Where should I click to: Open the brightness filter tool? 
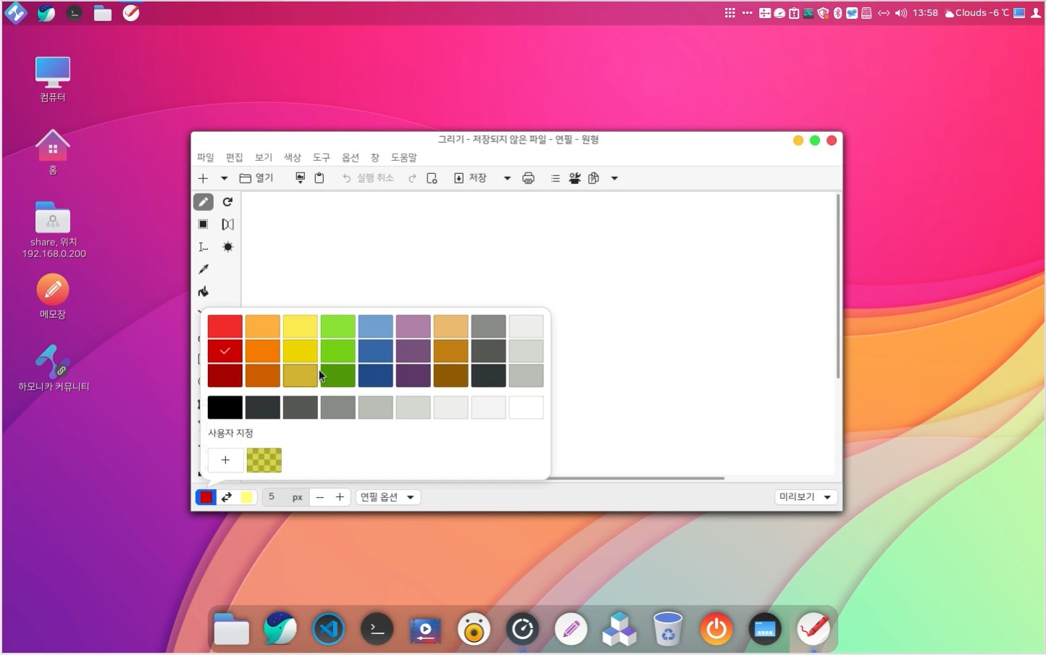227,247
